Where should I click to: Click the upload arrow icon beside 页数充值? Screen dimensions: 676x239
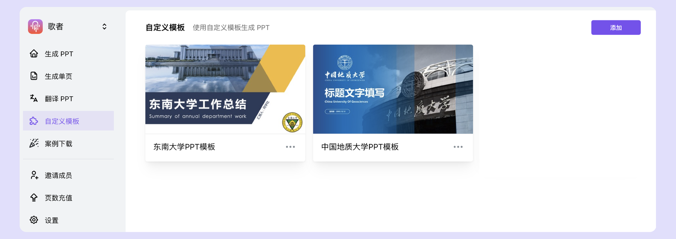click(34, 197)
